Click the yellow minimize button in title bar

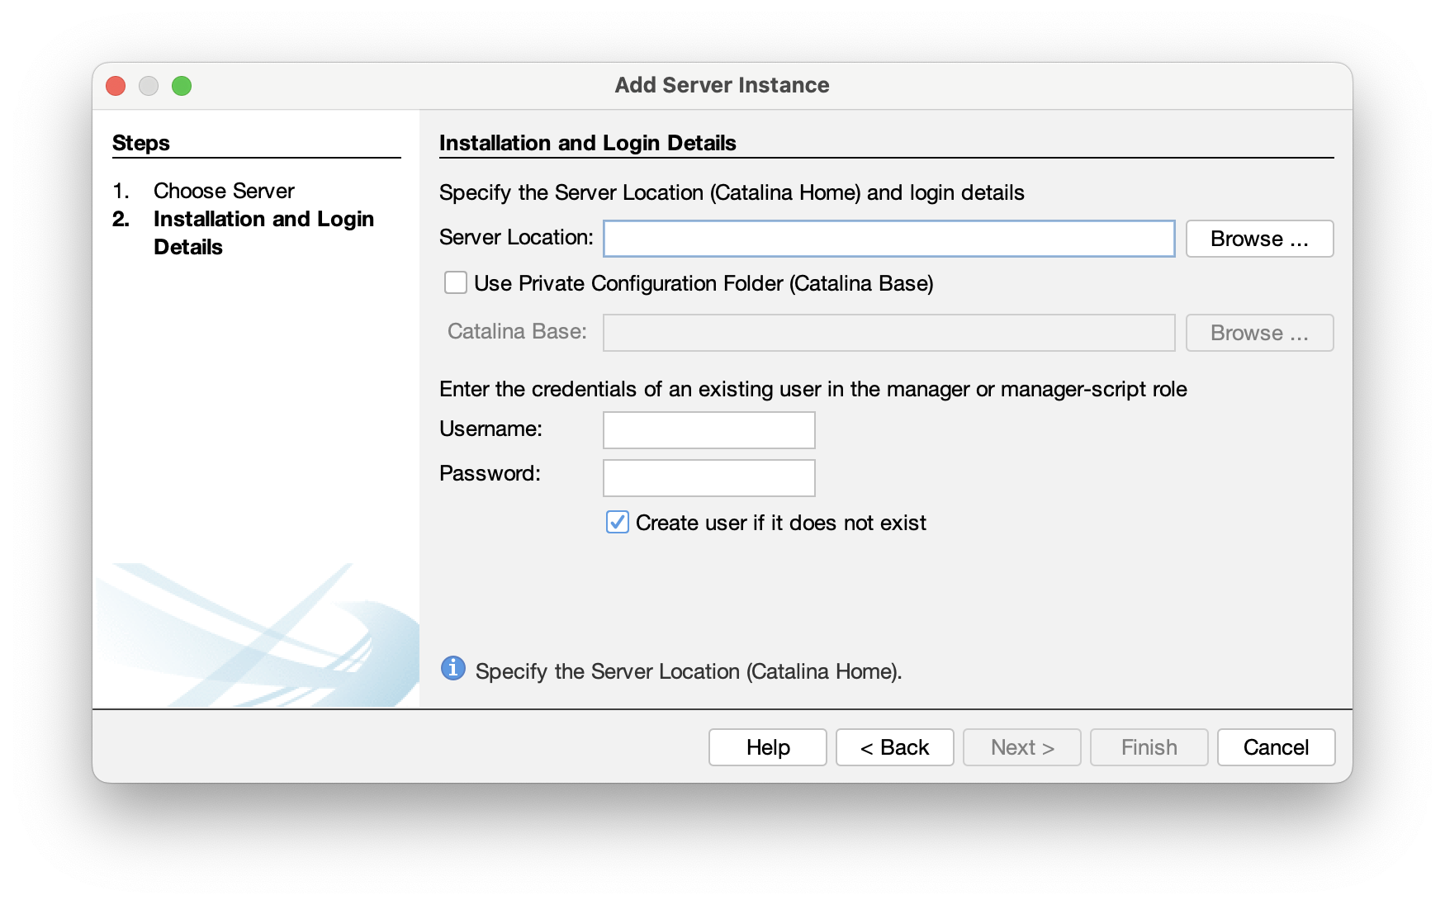pos(149,85)
